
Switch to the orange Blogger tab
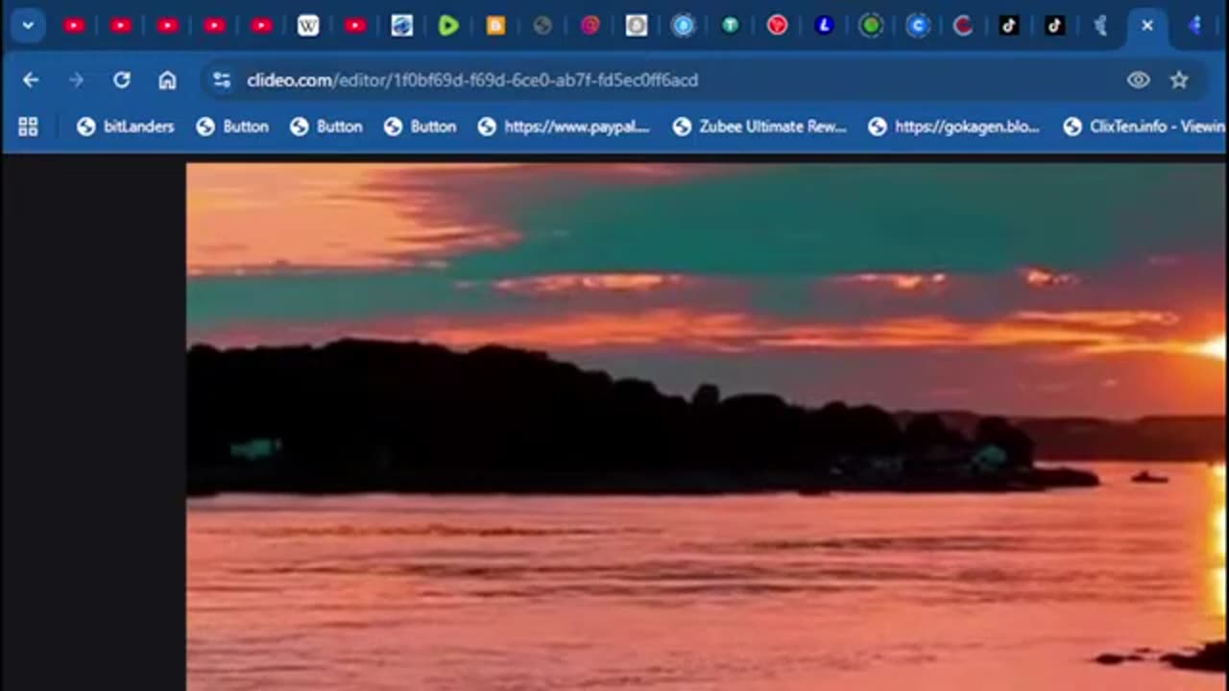[x=495, y=26]
